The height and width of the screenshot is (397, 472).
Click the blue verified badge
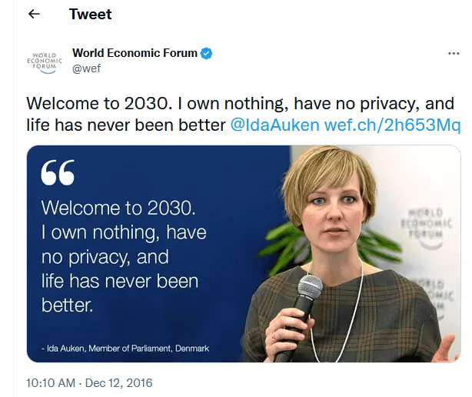point(207,53)
